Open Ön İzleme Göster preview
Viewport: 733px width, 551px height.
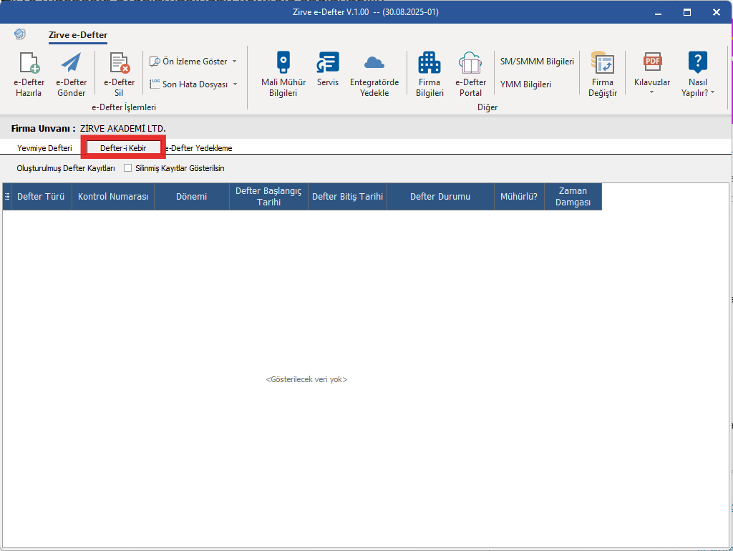click(x=189, y=62)
